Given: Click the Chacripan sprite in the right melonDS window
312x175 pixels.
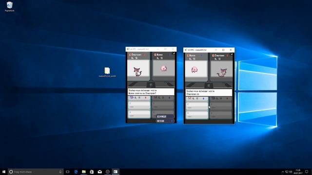Looking at the screenshot, I should (222, 72).
